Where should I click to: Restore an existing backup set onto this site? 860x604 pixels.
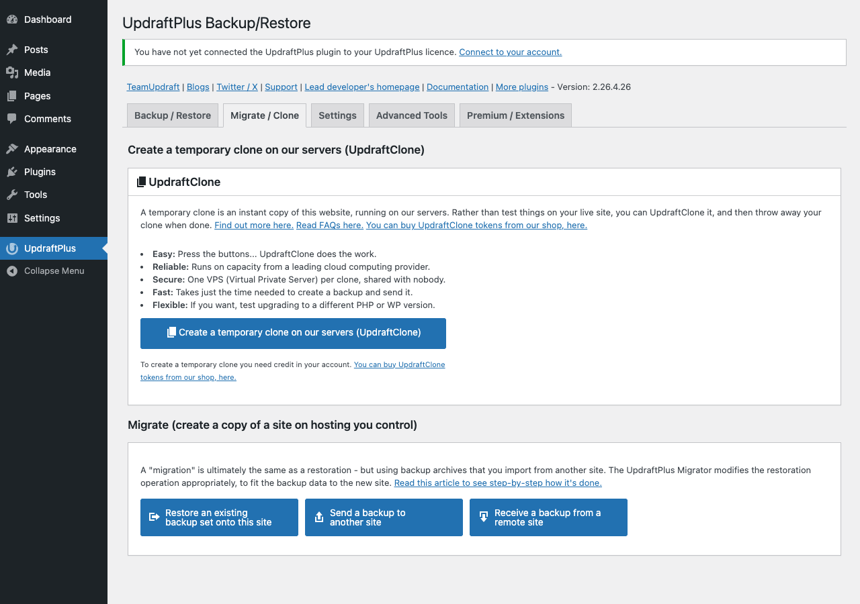219,517
